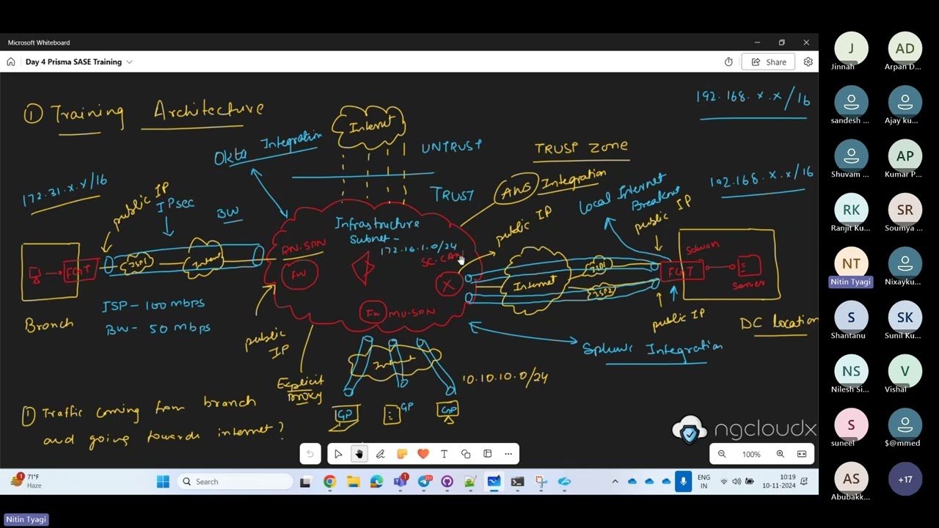Open Whiteboard settings gear
The height and width of the screenshot is (528, 939).
[x=808, y=62]
